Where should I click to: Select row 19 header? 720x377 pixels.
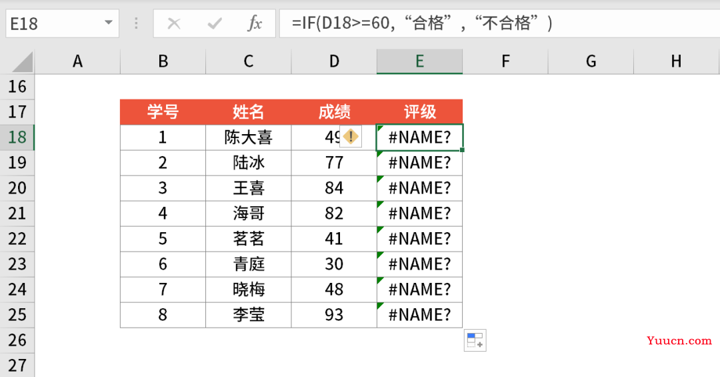17,162
